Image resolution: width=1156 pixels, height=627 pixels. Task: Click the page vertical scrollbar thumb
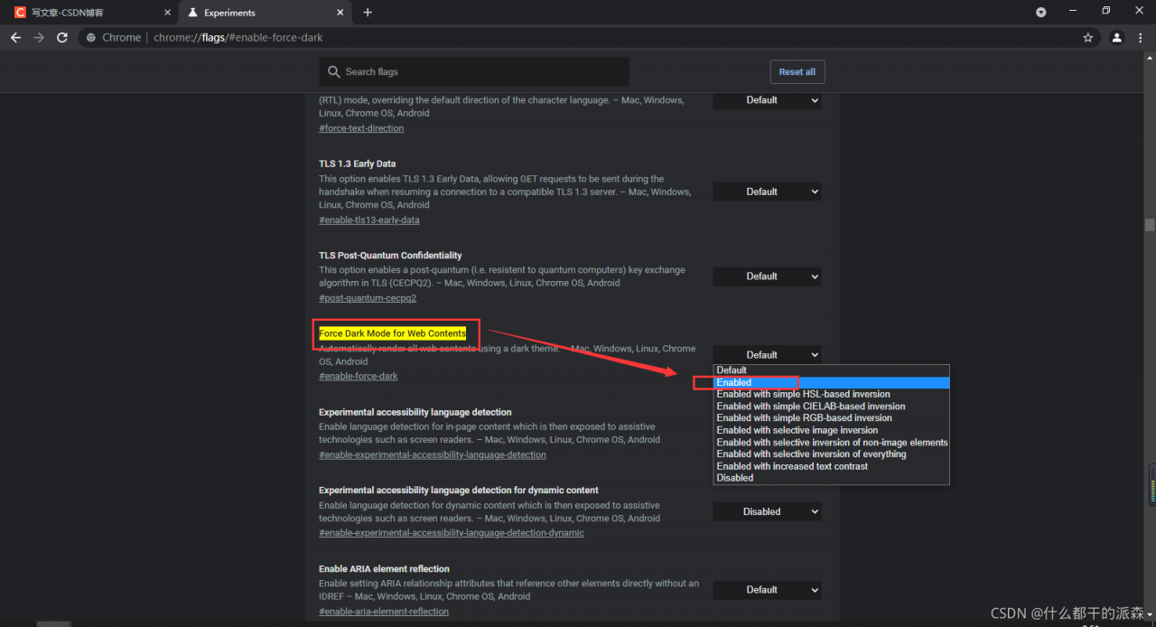click(x=1150, y=225)
